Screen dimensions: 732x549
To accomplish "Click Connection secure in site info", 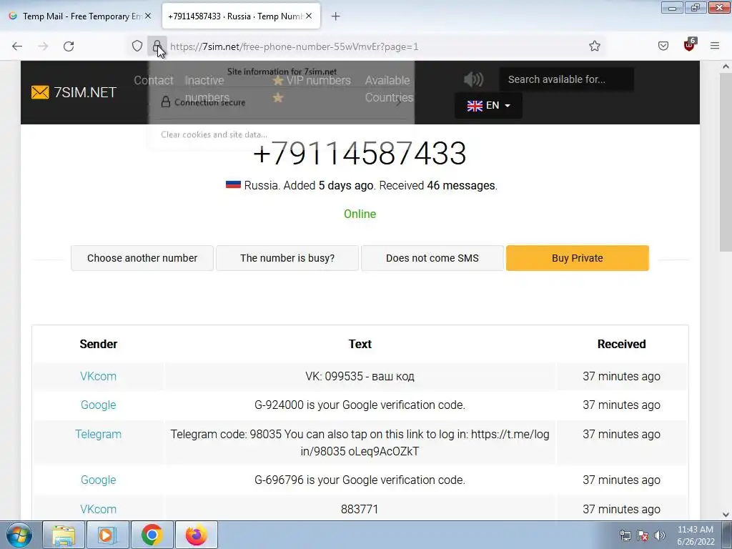I will (282, 102).
